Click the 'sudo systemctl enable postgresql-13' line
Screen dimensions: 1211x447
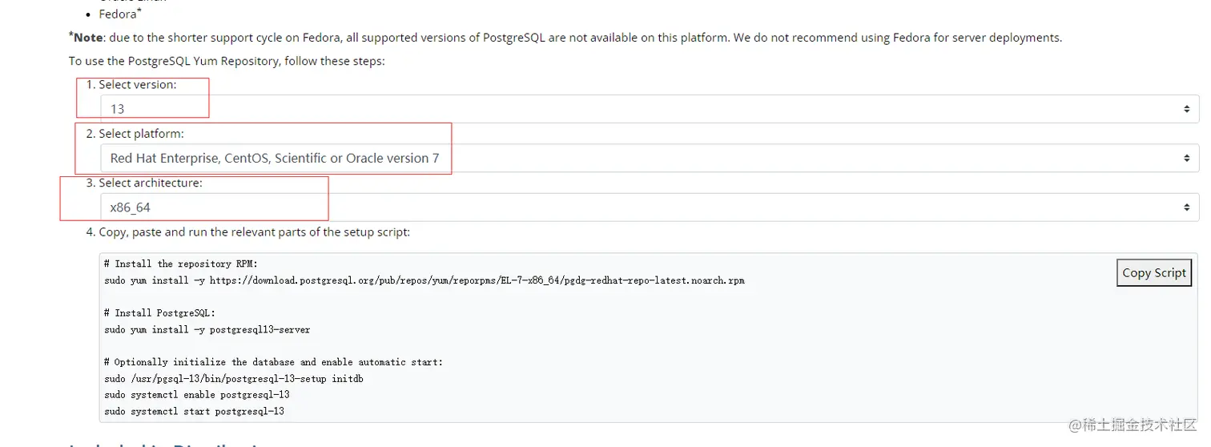196,395
